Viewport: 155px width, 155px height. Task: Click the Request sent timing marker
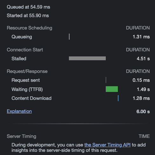tap(106, 80)
